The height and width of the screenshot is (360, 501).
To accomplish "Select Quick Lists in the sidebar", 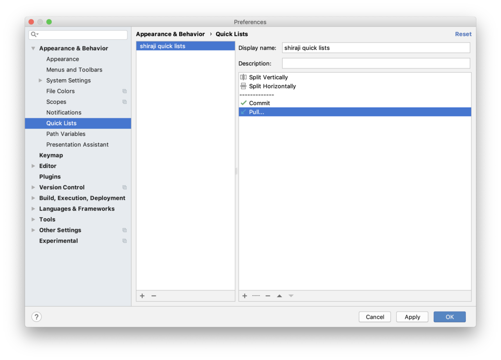I will (x=78, y=123).
